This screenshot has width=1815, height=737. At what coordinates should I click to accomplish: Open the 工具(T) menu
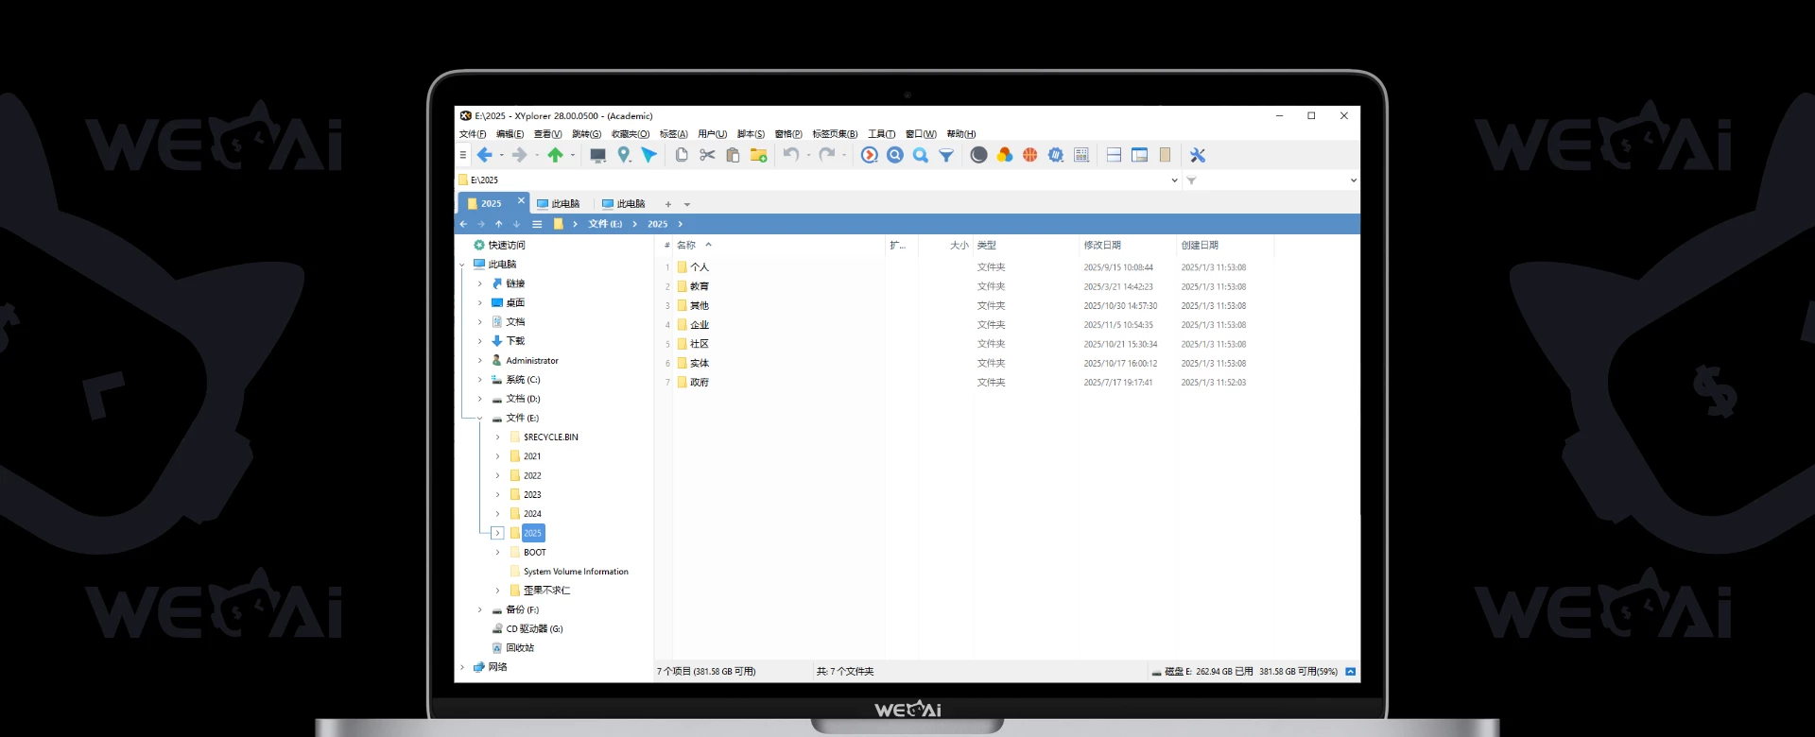pos(882,134)
